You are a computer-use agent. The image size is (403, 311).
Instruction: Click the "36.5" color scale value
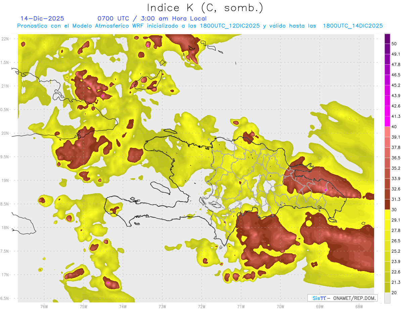(x=396, y=158)
